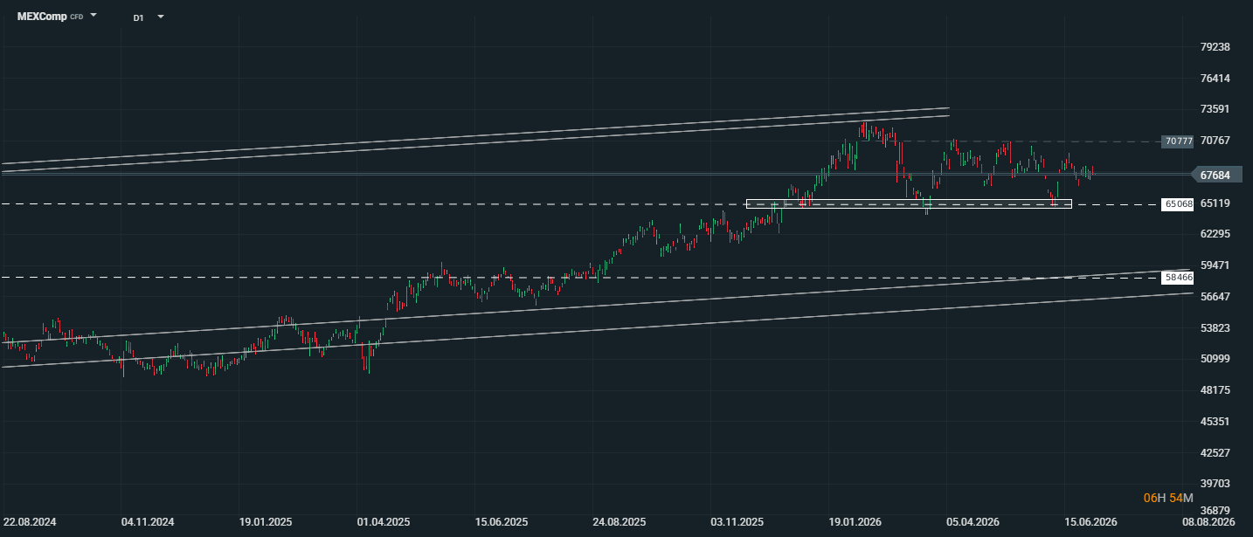Click the 22.08.2024 date on time axis

pyautogui.click(x=30, y=522)
